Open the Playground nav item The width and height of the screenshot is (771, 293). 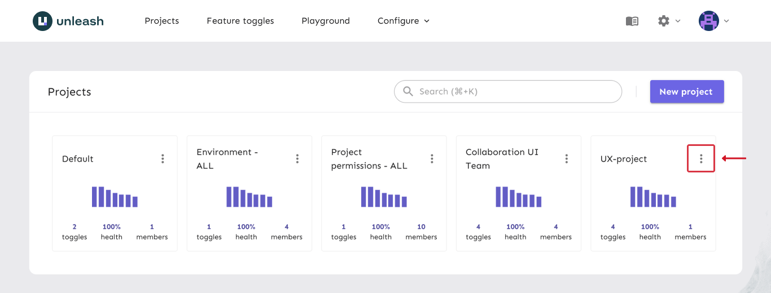[x=326, y=21]
